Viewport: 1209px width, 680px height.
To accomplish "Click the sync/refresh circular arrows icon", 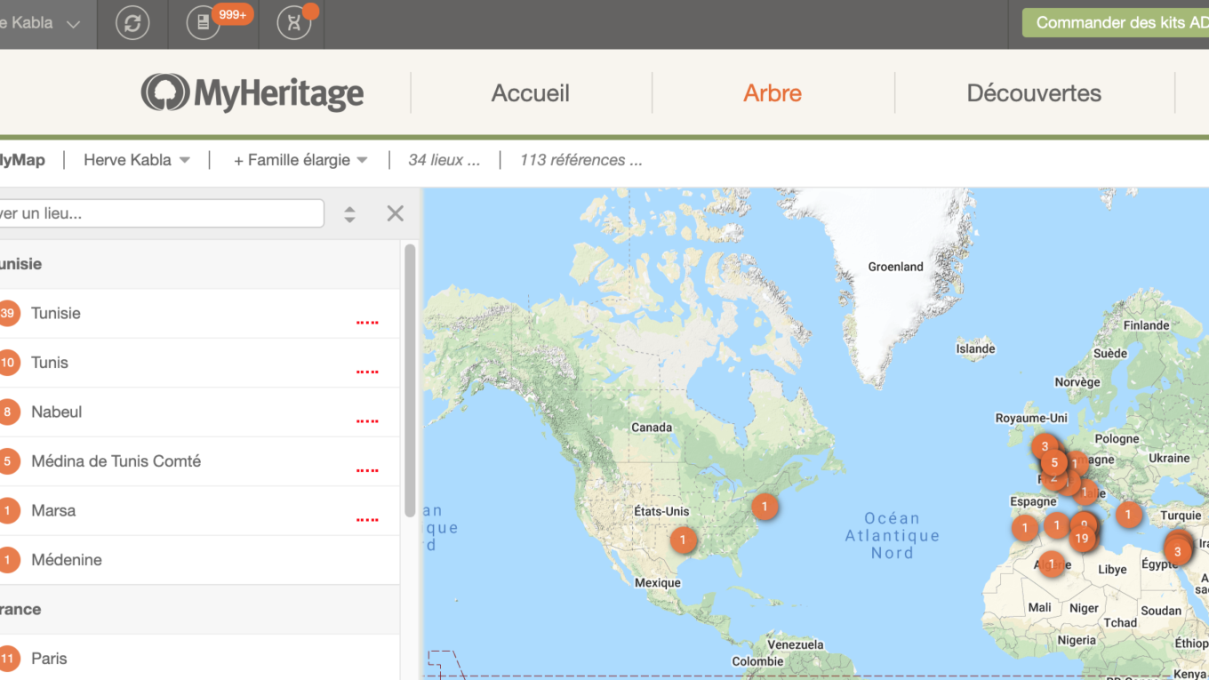I will coord(132,23).
